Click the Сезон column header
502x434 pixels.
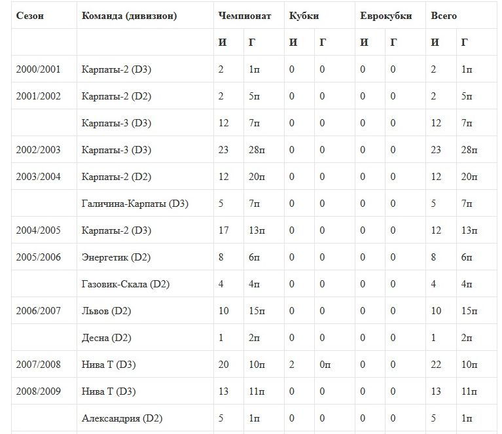click(x=30, y=16)
